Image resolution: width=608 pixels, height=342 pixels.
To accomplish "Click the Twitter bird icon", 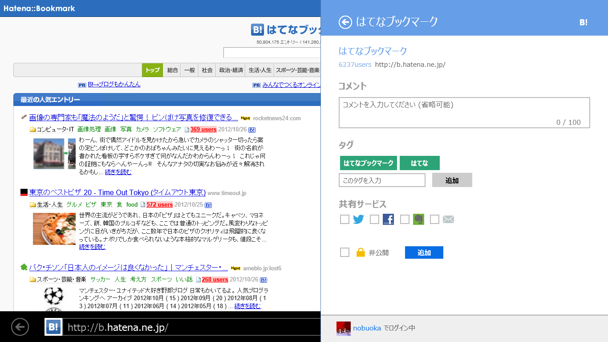I will click(x=358, y=220).
